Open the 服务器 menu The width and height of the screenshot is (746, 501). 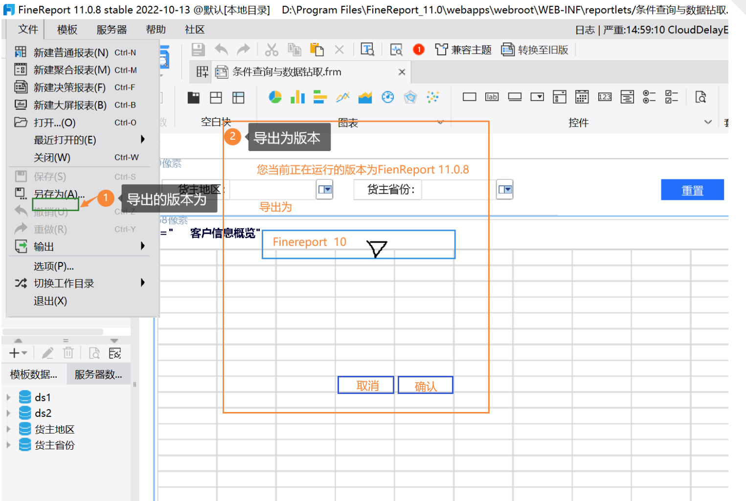pos(112,29)
